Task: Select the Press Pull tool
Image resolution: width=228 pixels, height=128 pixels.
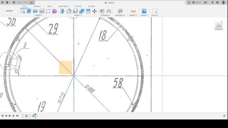Action: tap(62, 11)
